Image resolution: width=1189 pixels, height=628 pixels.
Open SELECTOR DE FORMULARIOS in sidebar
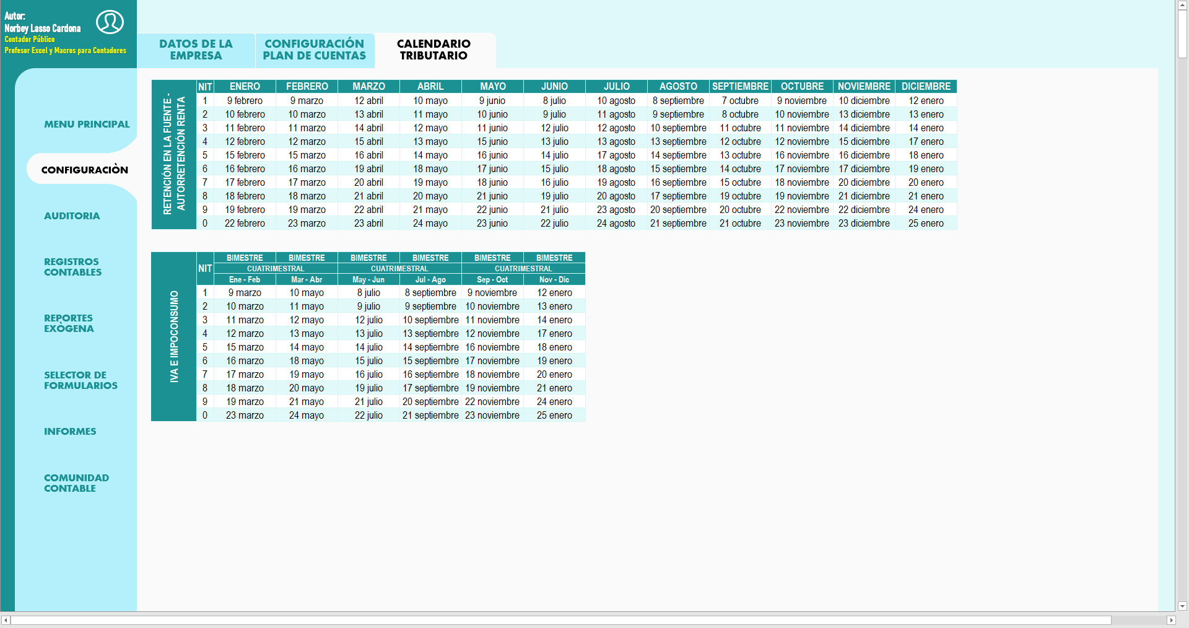click(81, 380)
